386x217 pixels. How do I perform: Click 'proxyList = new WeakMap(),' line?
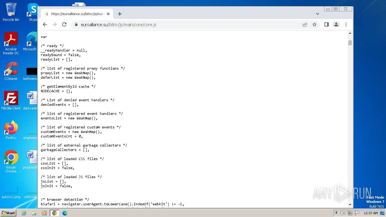68,73
